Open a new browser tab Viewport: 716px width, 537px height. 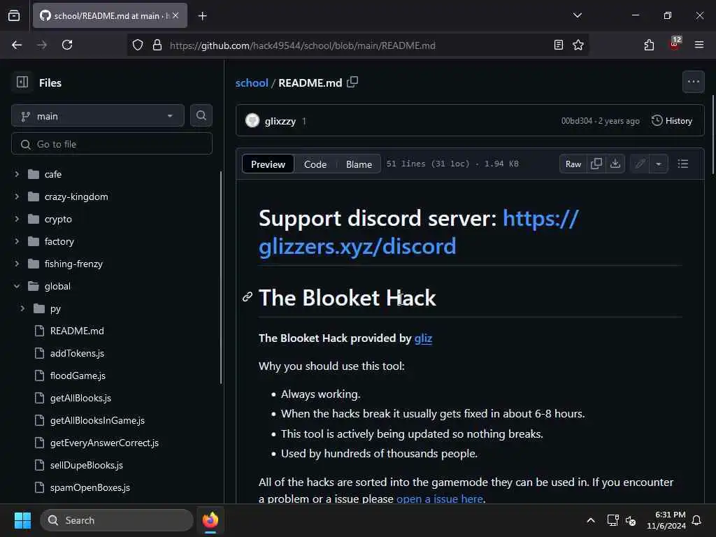click(x=202, y=16)
